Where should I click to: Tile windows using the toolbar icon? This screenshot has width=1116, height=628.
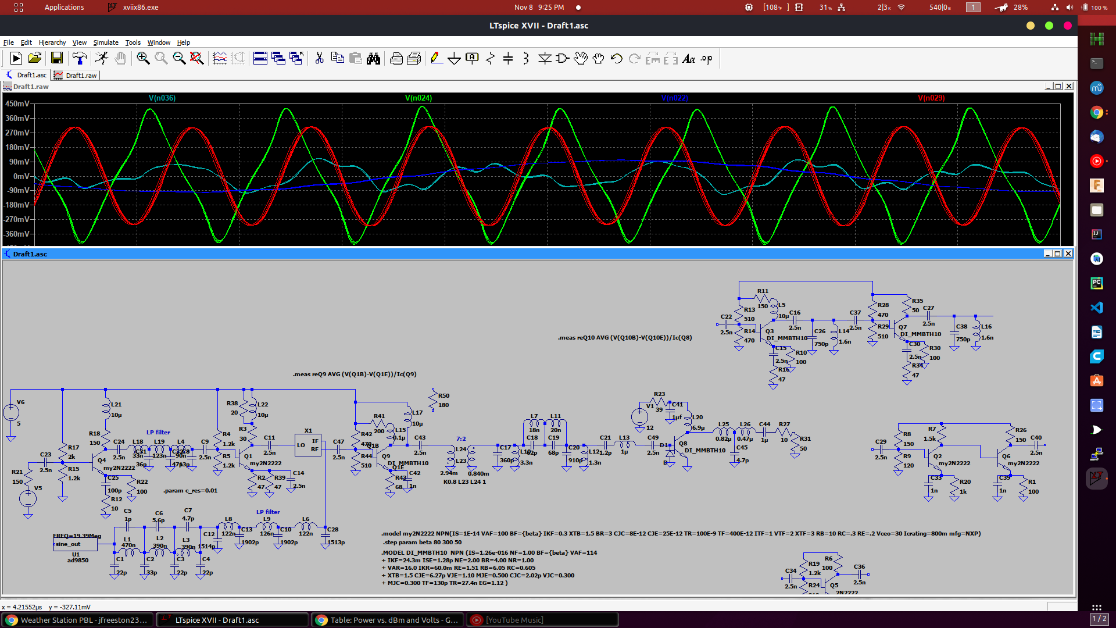click(x=260, y=58)
